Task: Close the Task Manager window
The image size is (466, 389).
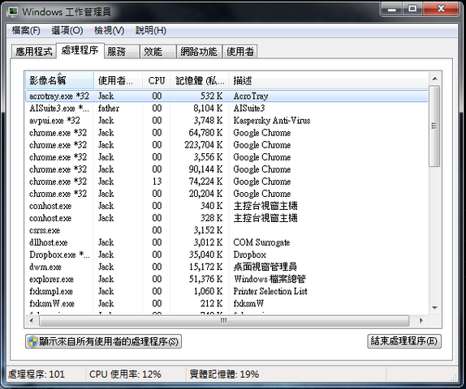Action: [x=441, y=9]
